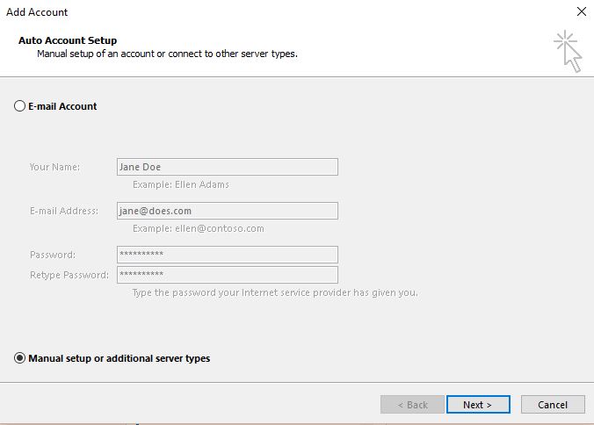594x425 pixels.
Task: Focus the Password input field
Action: [227, 255]
